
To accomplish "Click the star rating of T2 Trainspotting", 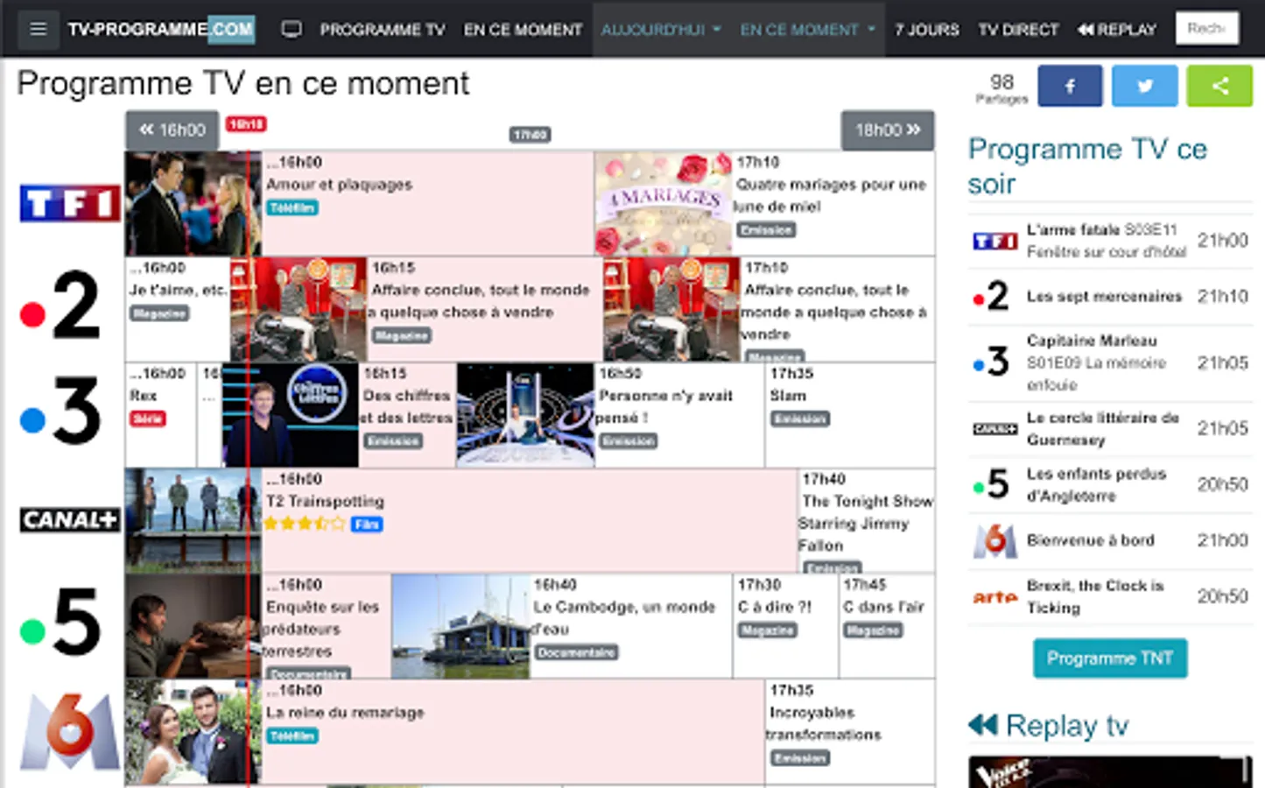I will tap(305, 524).
